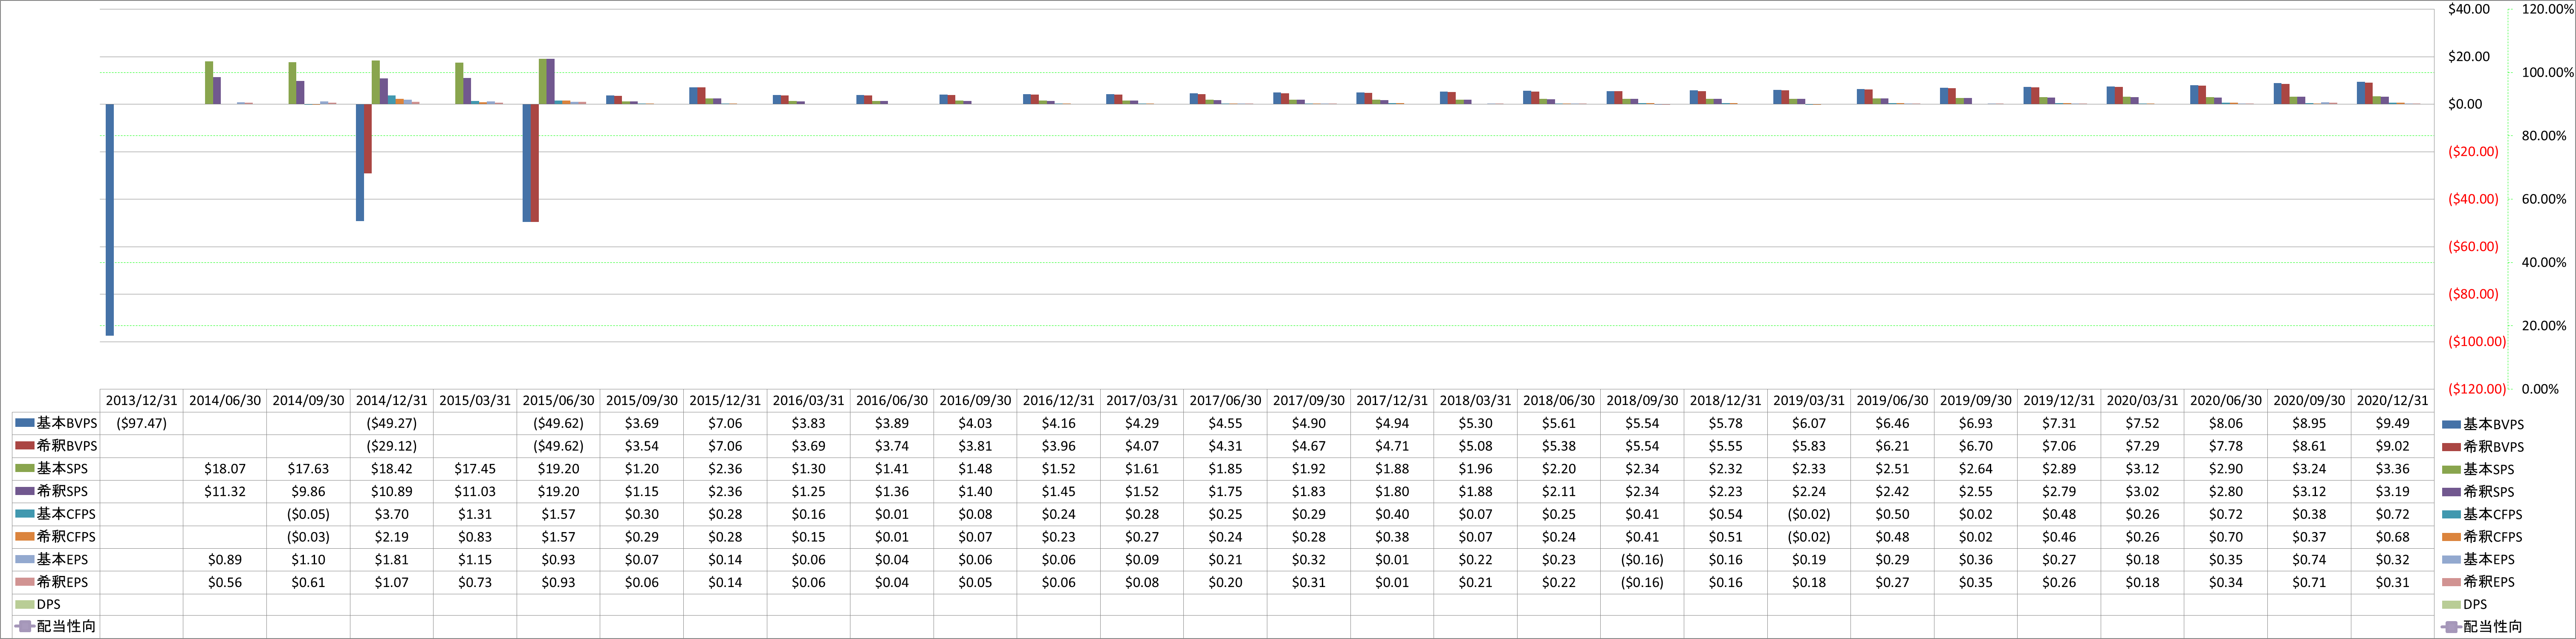The image size is (2576, 639).
Task: Click the ($49.27) 基本BVPS cell for 2014/12/31
Action: (x=392, y=423)
